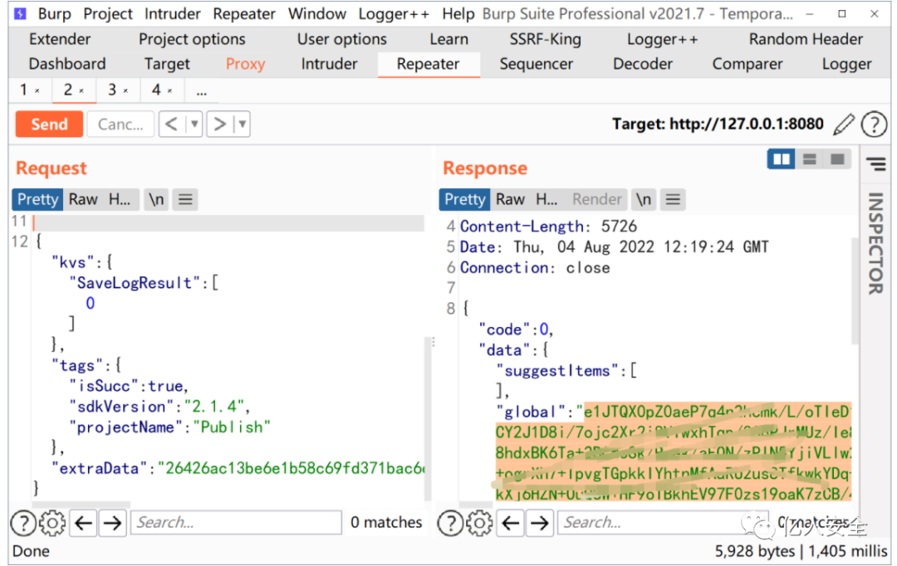Switch Response view to Pretty
The height and width of the screenshot is (566, 897).
coord(464,199)
